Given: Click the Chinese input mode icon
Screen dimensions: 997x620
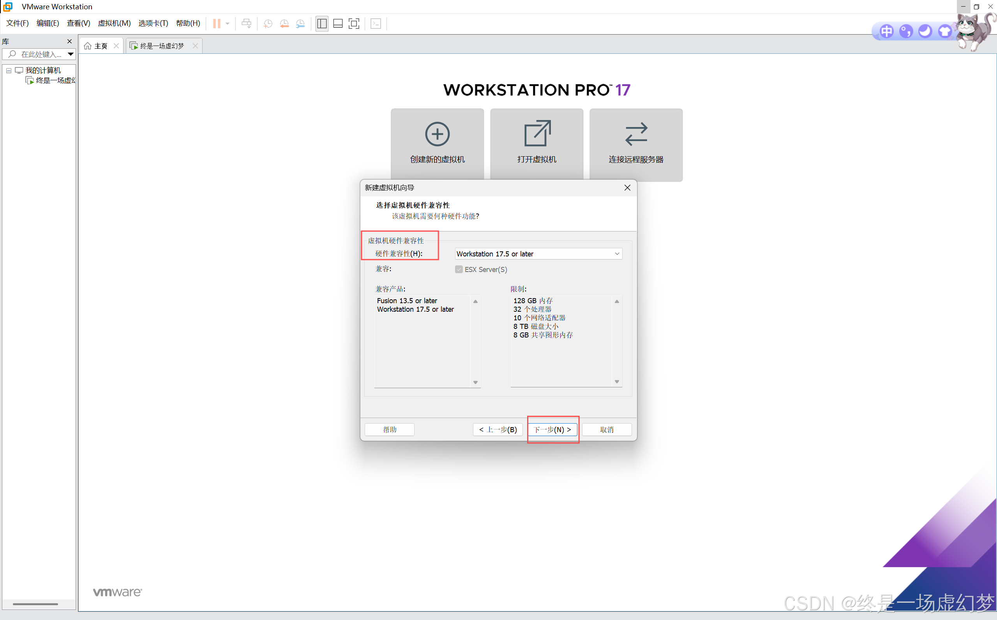Looking at the screenshot, I should [x=886, y=31].
